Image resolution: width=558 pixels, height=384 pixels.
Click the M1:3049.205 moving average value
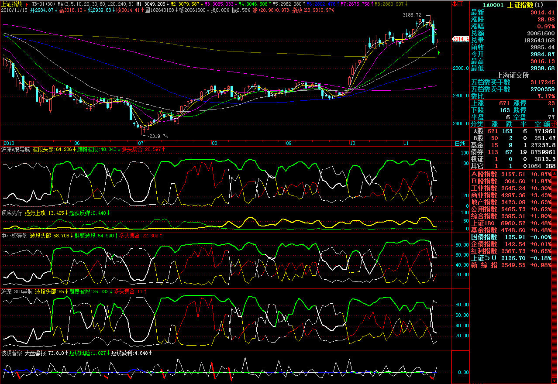point(152,4)
